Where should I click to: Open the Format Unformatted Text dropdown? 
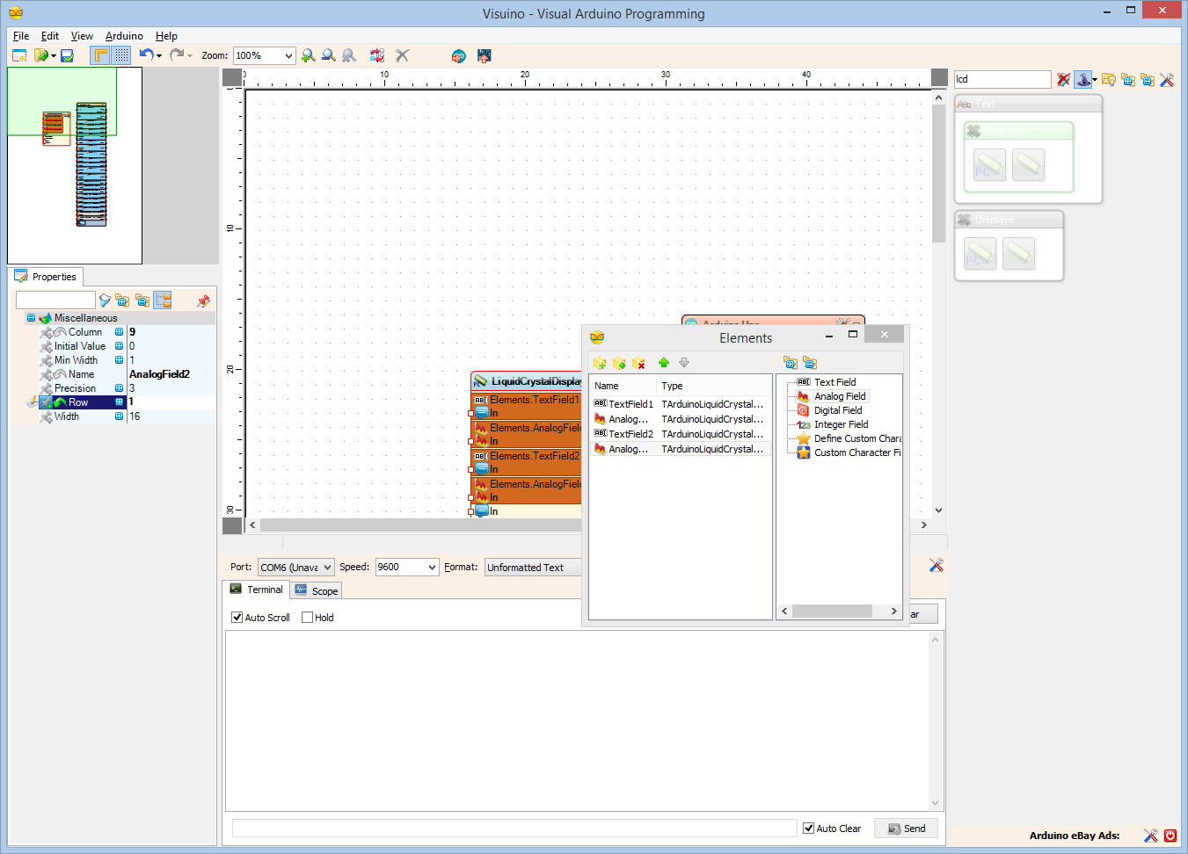coord(533,568)
